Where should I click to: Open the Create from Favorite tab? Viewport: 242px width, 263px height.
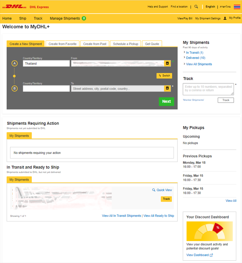point(62,44)
